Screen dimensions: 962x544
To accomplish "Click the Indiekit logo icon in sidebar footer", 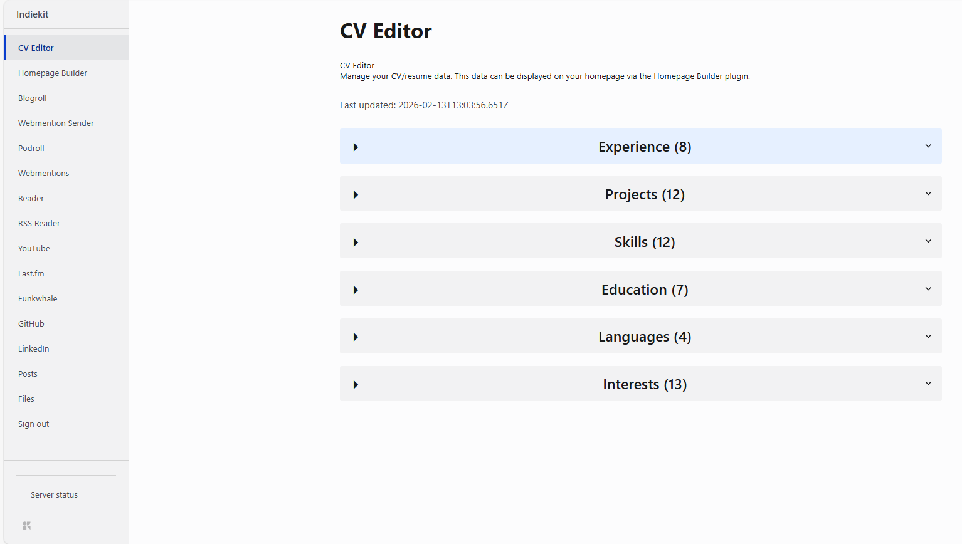I will tap(26, 526).
